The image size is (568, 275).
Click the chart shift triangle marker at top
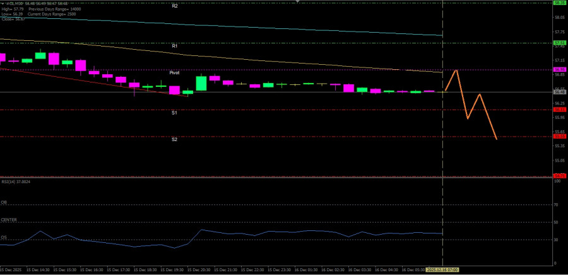point(297,1)
